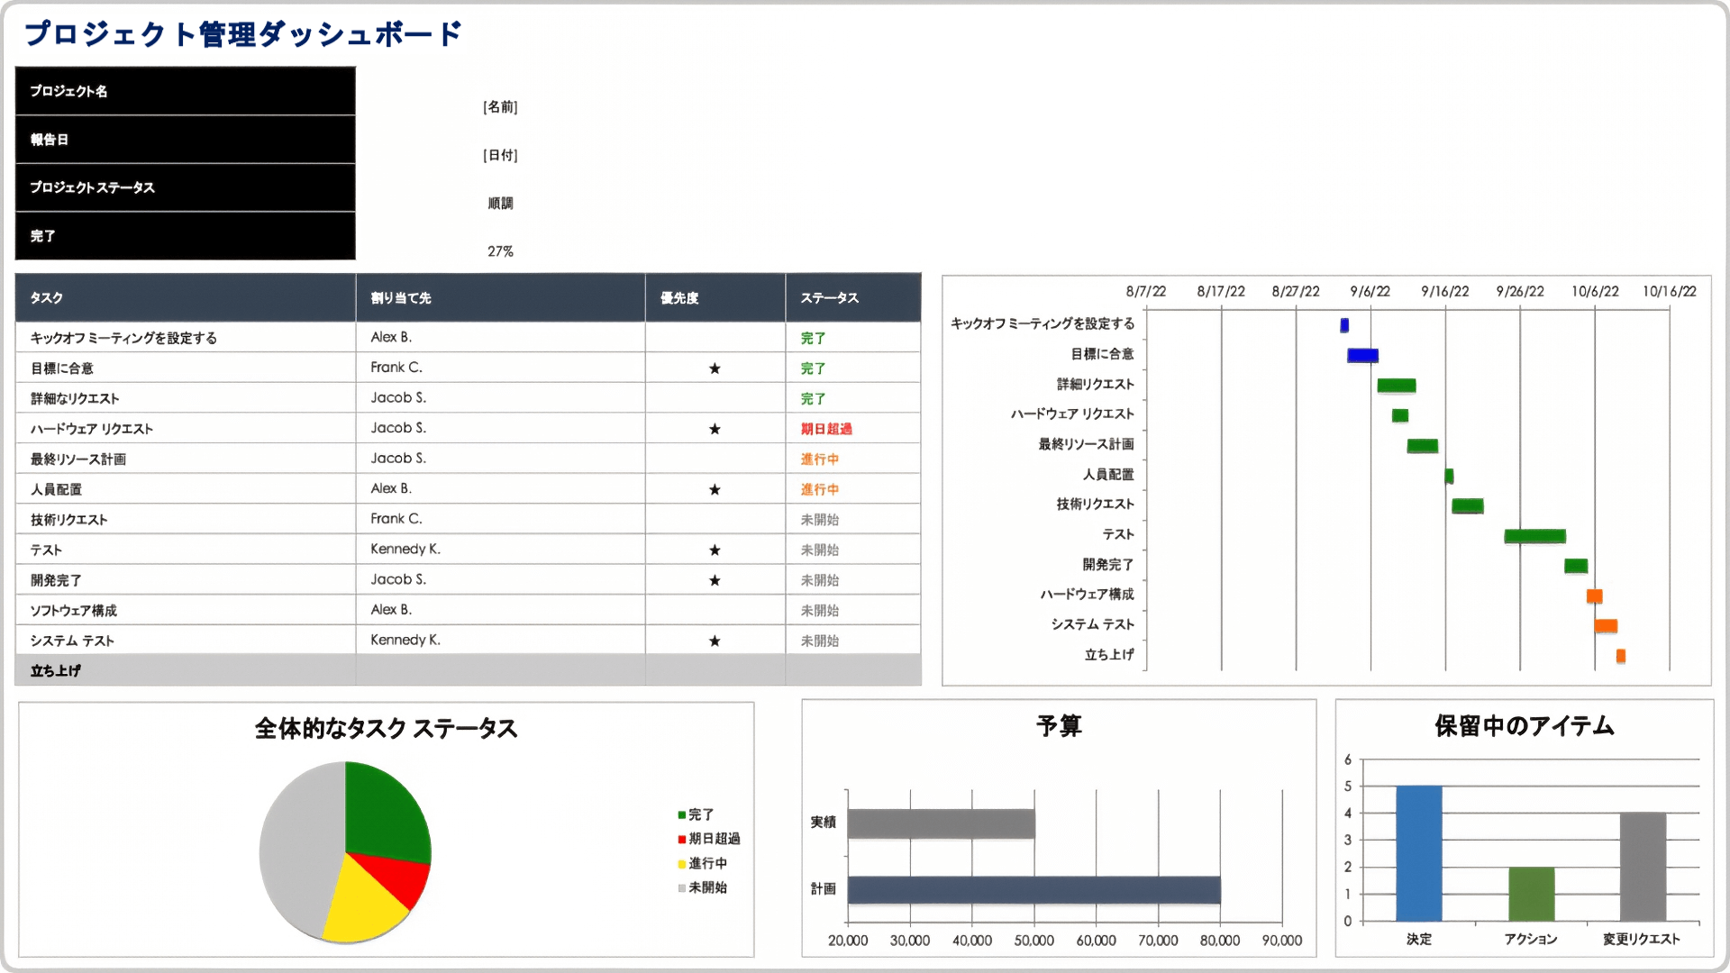This screenshot has height=973, width=1730.
Task: Select the 実績 budget bar
Action: coord(941,823)
